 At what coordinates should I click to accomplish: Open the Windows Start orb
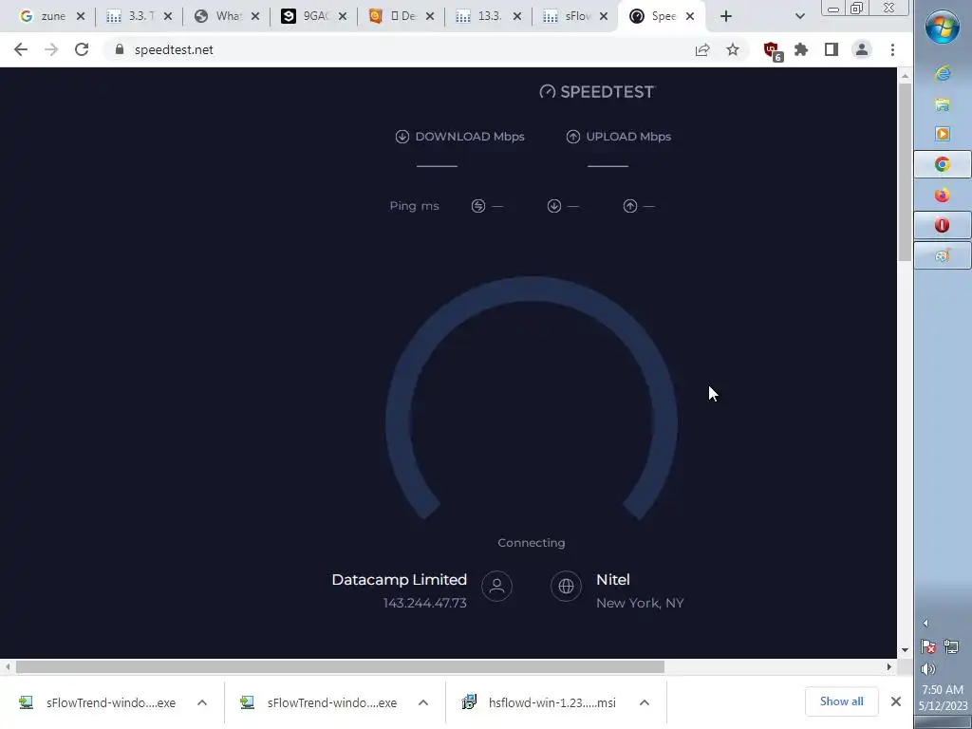coord(943,28)
